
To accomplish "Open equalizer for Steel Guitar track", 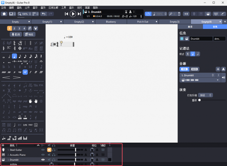I will 103,150.
